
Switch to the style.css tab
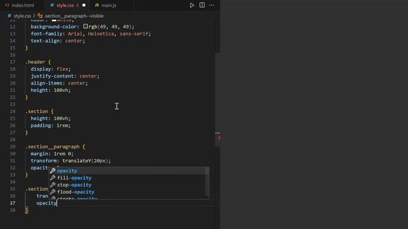[x=65, y=5]
